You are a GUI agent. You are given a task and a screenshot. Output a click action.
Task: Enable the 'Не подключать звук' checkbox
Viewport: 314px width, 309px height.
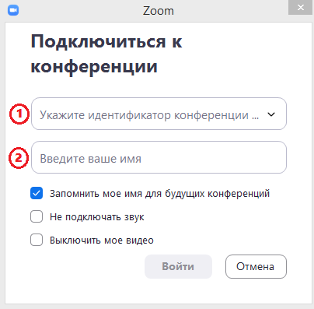[x=37, y=216]
